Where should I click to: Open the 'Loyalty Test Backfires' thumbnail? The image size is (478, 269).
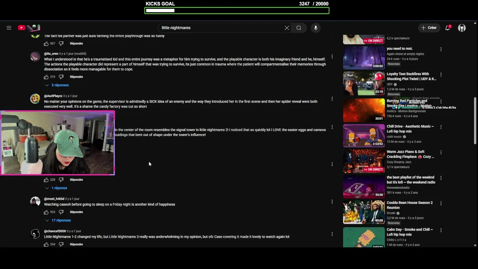[364, 83]
